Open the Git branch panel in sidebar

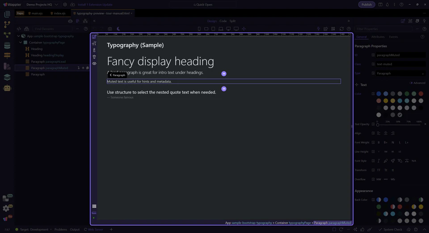click(7, 24)
